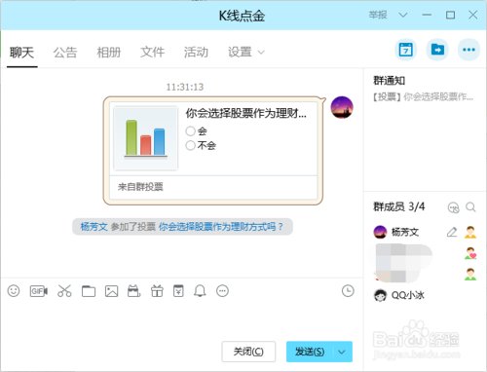
Task: Click the owner badge beside 杨芳文
Action: click(x=470, y=232)
